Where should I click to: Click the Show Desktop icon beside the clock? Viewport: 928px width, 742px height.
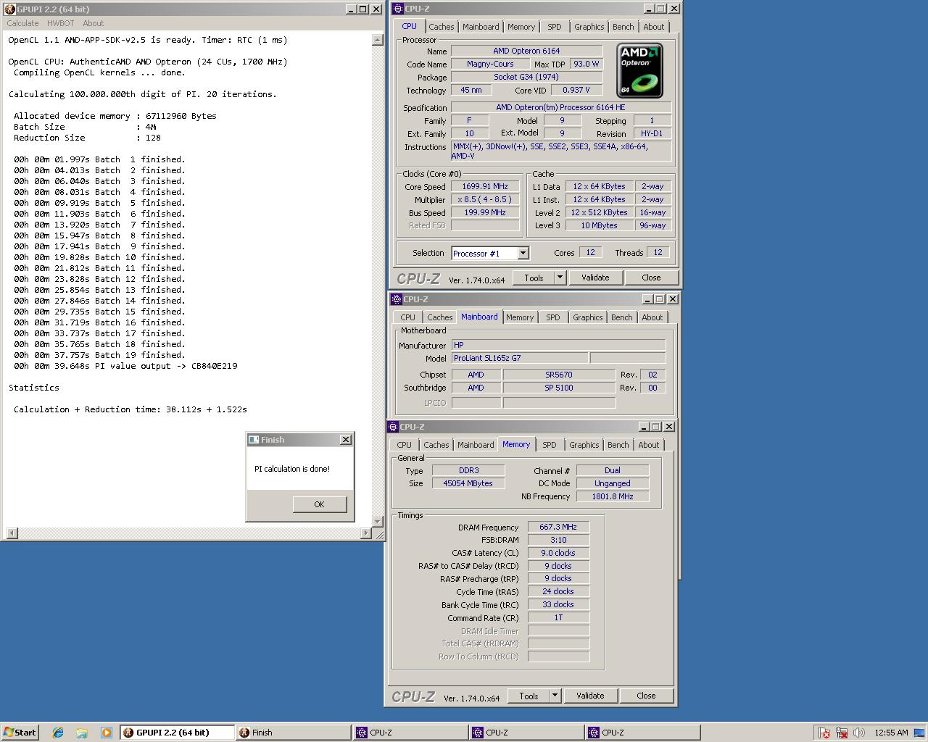coord(919,733)
